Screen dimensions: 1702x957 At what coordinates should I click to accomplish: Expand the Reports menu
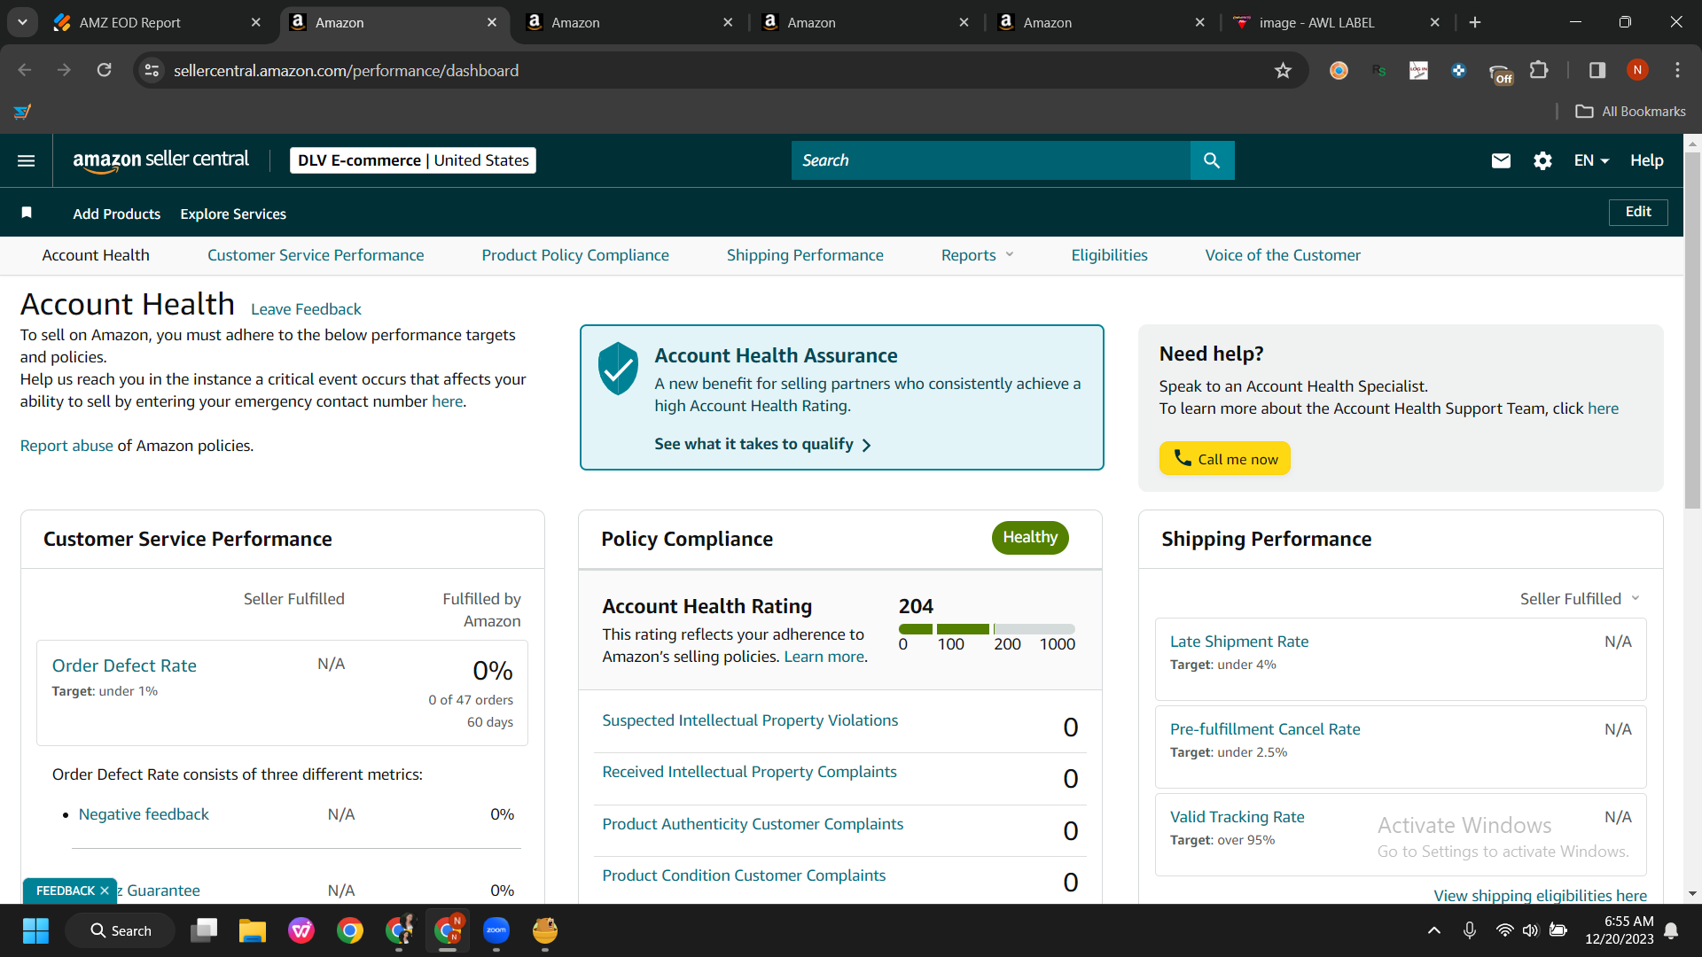pyautogui.click(x=977, y=255)
